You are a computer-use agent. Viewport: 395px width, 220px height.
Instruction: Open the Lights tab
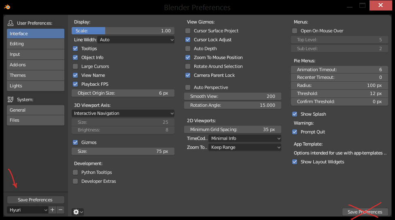pos(36,86)
